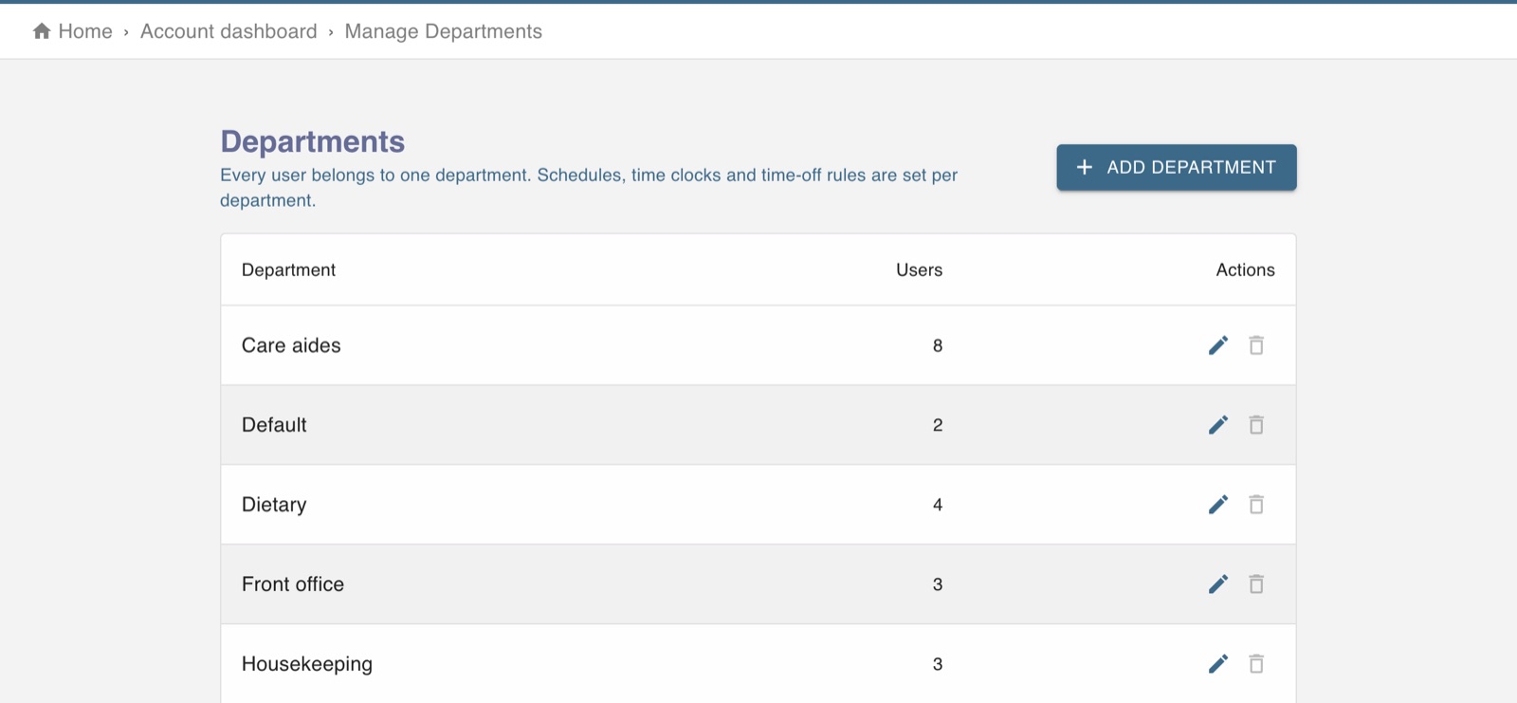Click the Add Department button
This screenshot has height=703, width=1517.
click(1177, 168)
